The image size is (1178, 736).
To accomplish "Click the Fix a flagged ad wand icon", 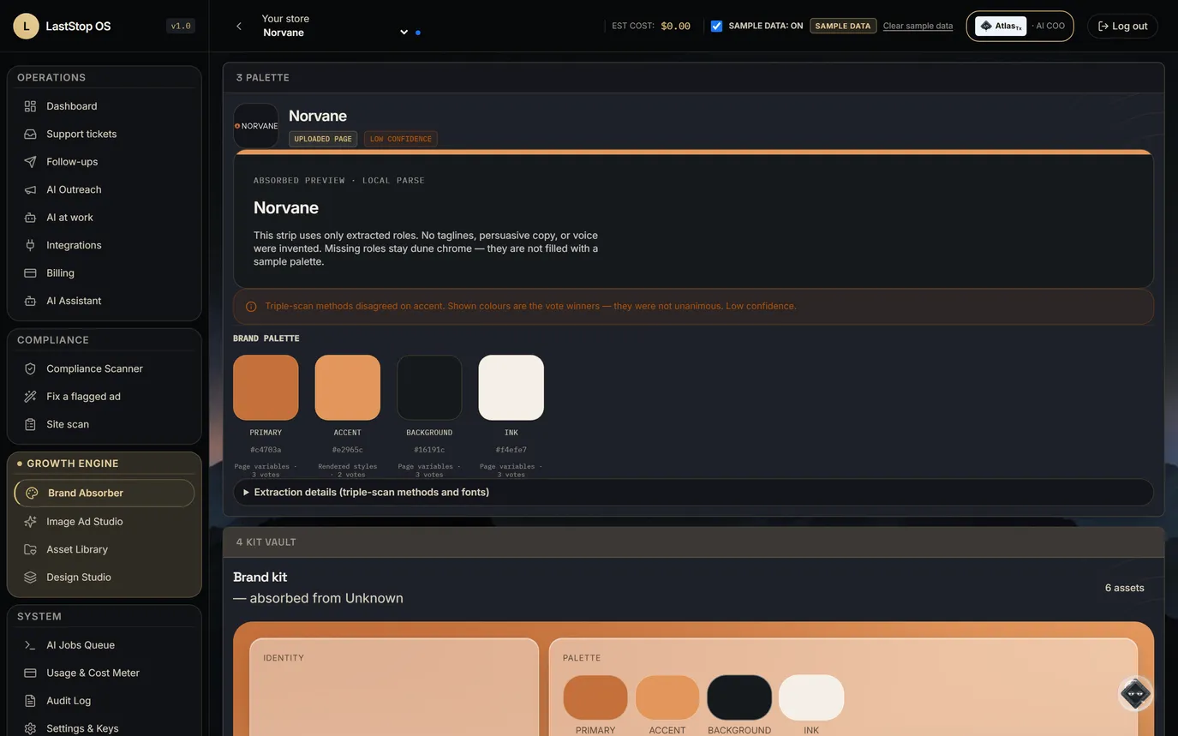I will coord(30,397).
